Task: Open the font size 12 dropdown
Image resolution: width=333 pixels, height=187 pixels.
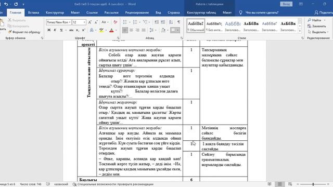Action: (84, 22)
